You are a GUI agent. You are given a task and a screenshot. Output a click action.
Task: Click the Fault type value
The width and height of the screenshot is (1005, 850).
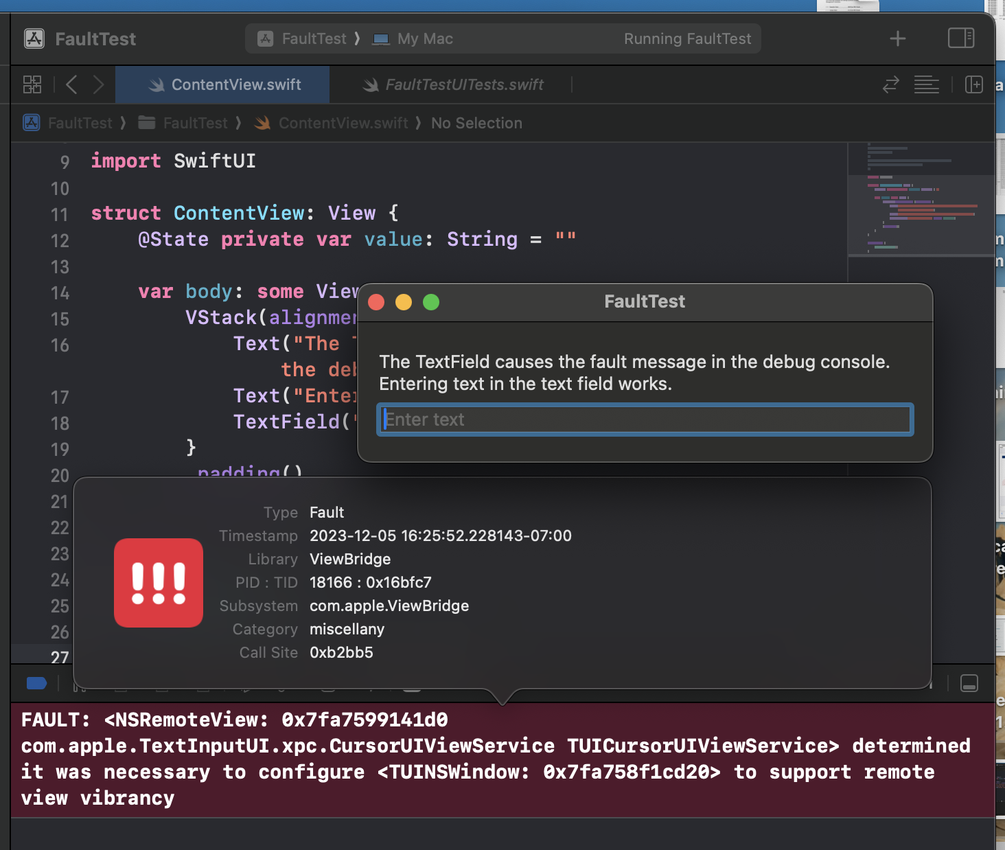pyautogui.click(x=327, y=512)
